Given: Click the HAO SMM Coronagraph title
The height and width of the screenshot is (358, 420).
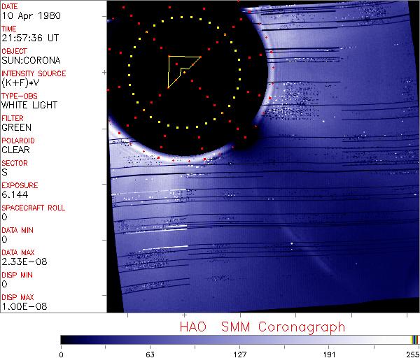Looking at the screenshot, I should click(x=262, y=327).
